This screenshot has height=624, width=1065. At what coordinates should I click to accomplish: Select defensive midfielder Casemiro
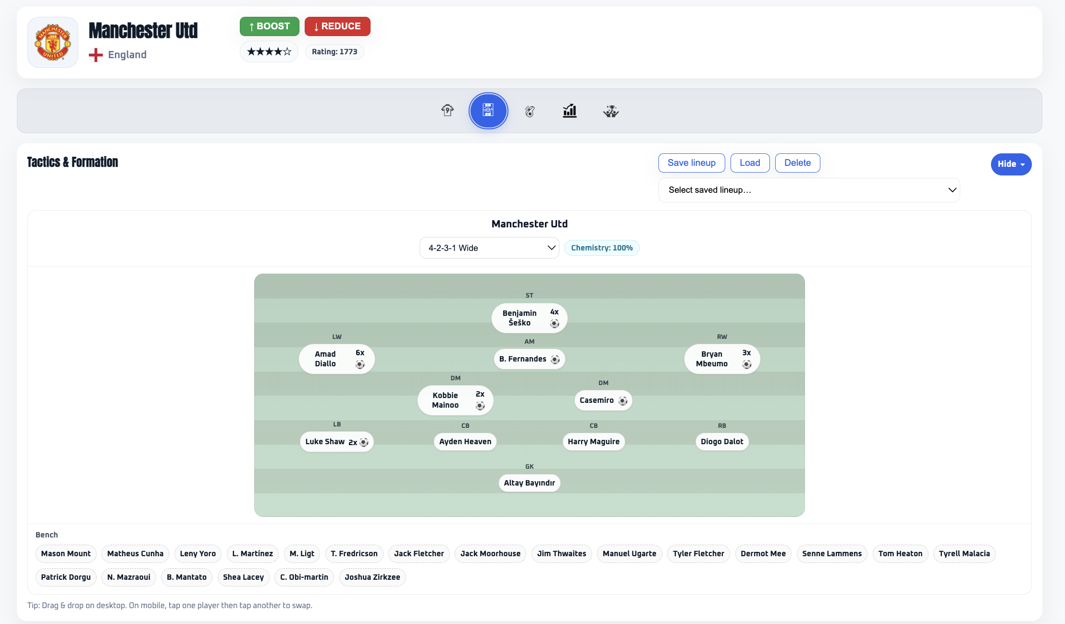click(x=604, y=400)
